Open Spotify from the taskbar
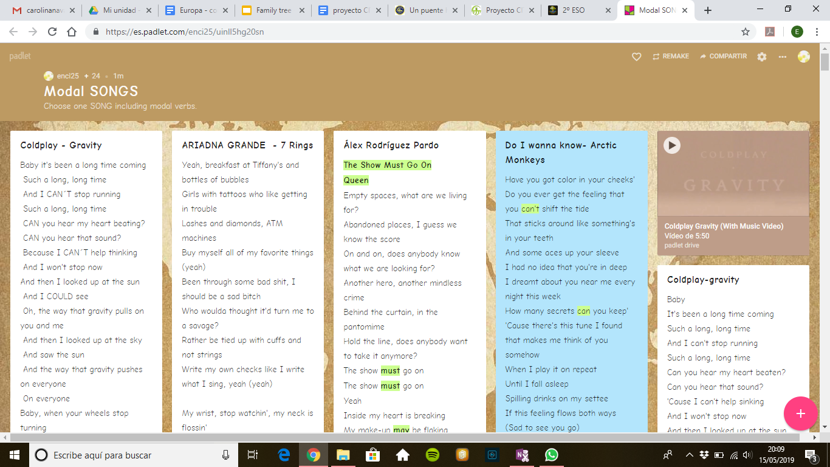This screenshot has width=830, height=467. tap(433, 455)
